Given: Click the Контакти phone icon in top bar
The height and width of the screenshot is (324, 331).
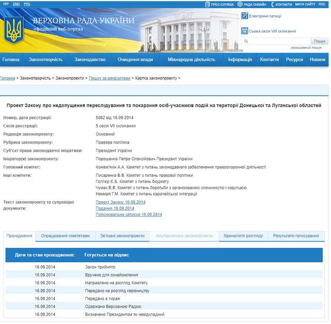Looking at the screenshot, I should click(272, 4).
